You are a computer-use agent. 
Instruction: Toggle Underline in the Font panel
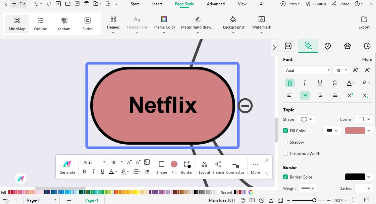click(320, 83)
